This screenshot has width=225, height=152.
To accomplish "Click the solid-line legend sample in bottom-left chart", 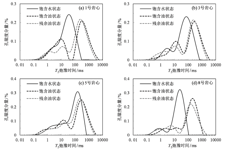I will (x=33, y=84).
